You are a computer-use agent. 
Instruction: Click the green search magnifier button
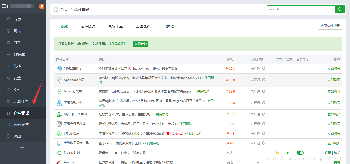point(340,9)
